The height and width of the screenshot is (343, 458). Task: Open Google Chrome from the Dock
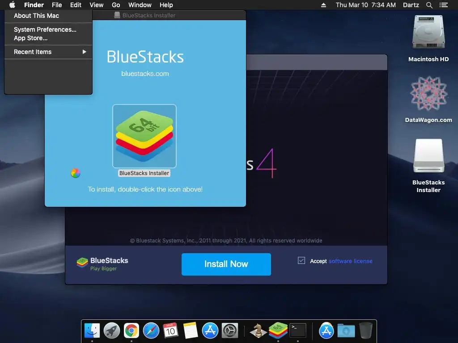(131, 330)
